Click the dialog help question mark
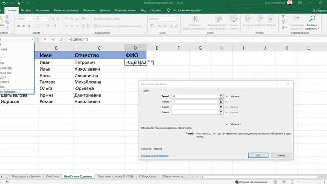Screen dimensions: 327x184 277,84
